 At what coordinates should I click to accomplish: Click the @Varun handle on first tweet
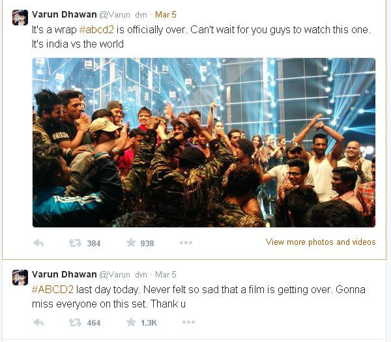coord(123,15)
